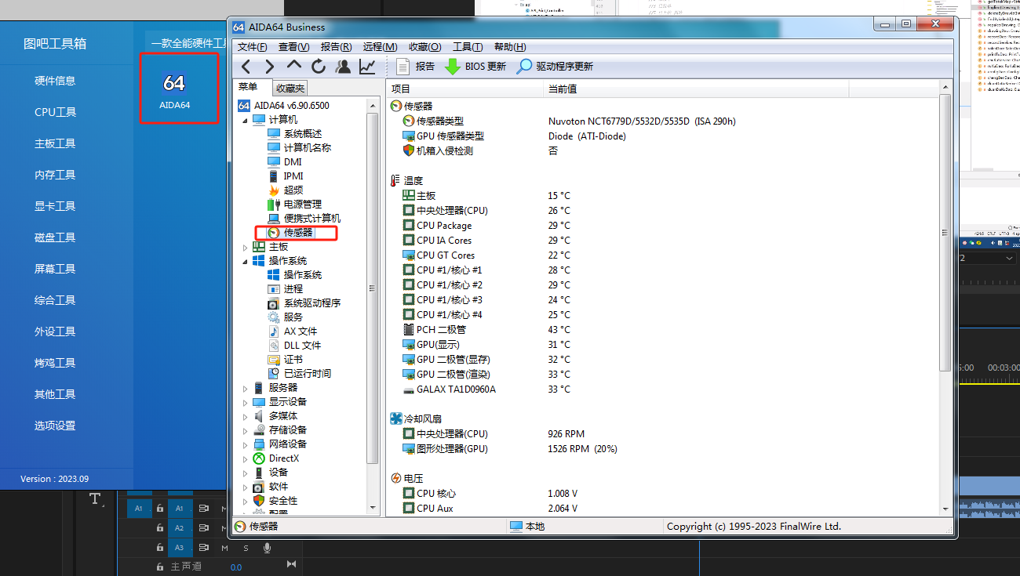Collapse the 计算机 tree node

(x=245, y=120)
